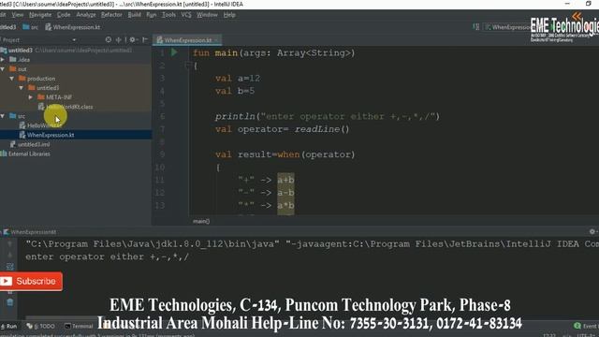This screenshot has width=599, height=337.
Task: Click 'enter operator either' console output line
Action: (107, 256)
